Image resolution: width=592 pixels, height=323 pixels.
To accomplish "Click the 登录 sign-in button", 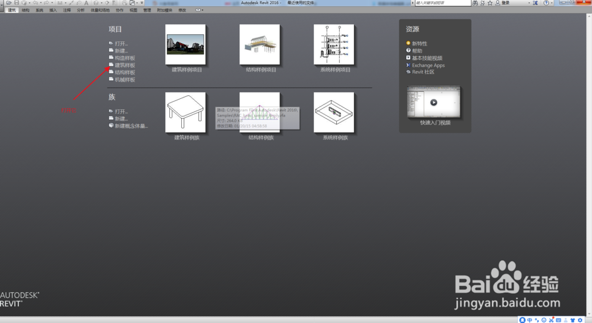I will (502, 2).
